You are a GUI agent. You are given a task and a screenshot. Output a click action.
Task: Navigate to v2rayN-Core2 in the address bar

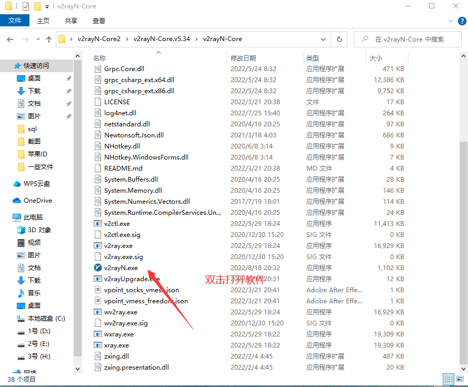click(99, 39)
